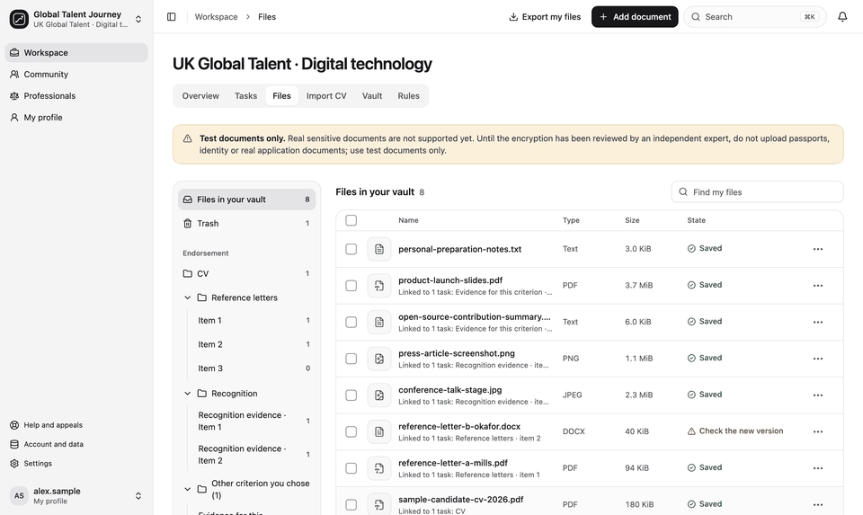Click the Name column header
The height and width of the screenshot is (515, 863).
408,220
